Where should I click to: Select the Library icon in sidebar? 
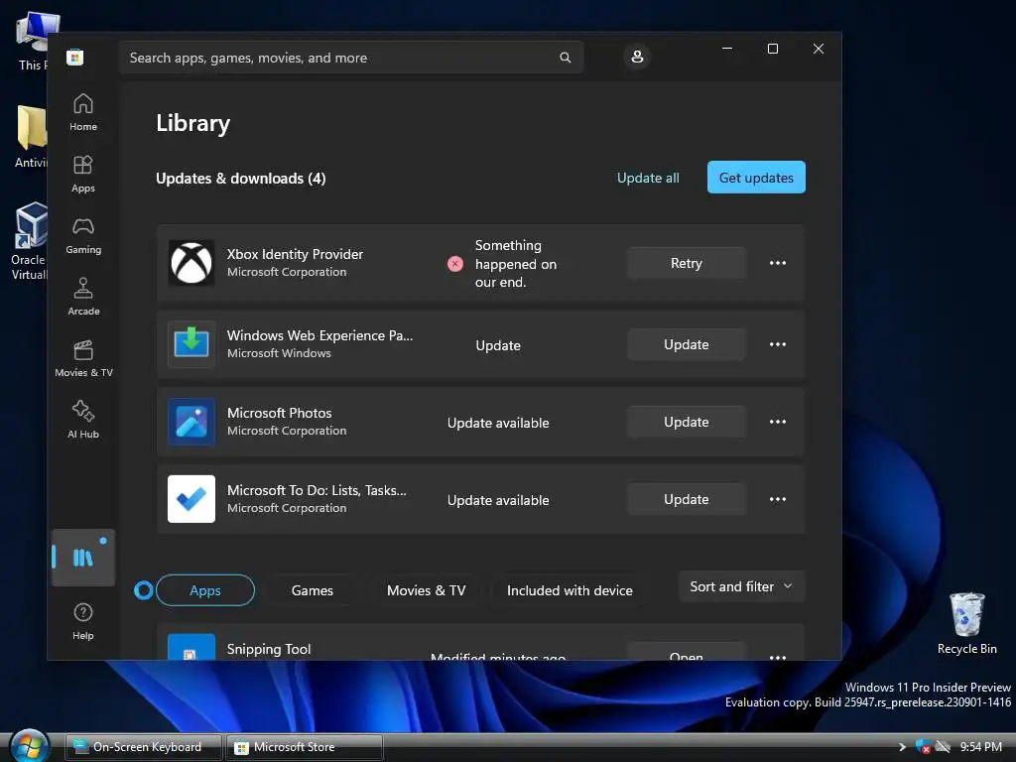pos(83,558)
